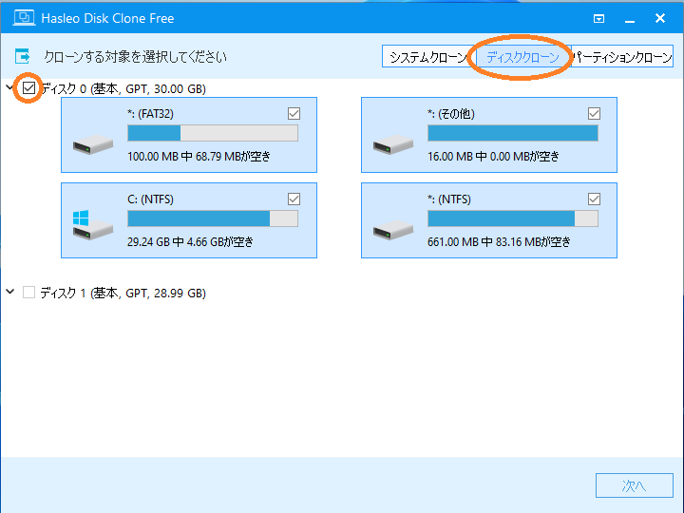Switch to ディスククローン tab
The height and width of the screenshot is (513, 684).
click(522, 56)
